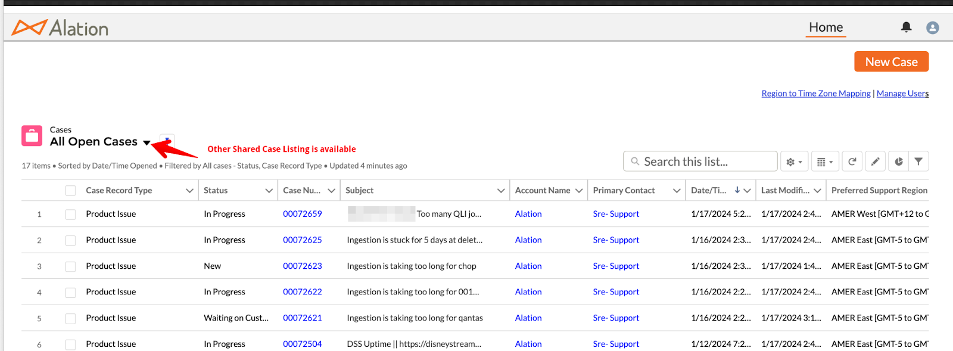
Task: Open the user profile avatar
Action: [933, 27]
